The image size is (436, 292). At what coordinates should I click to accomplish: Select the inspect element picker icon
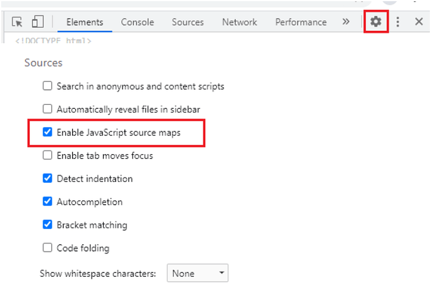pyautogui.click(x=17, y=21)
